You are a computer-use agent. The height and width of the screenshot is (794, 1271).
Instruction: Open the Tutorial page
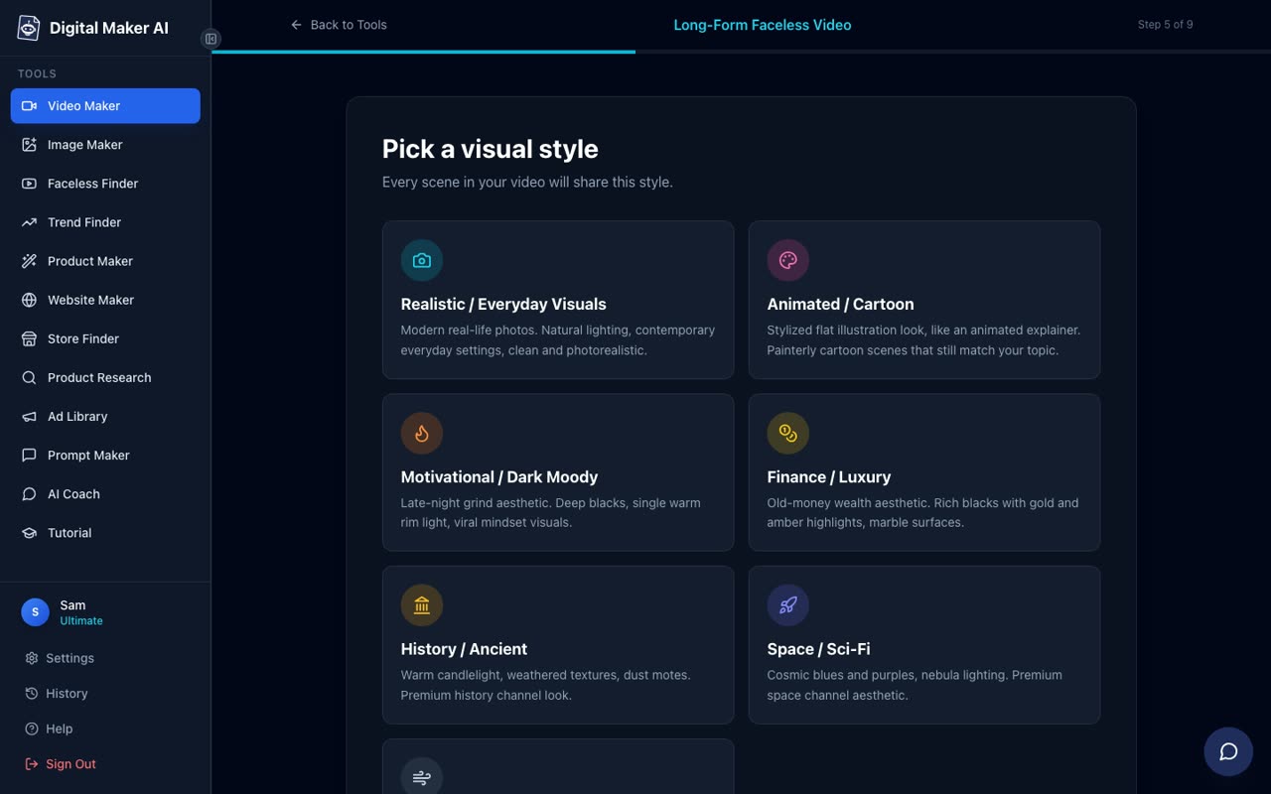point(105,532)
